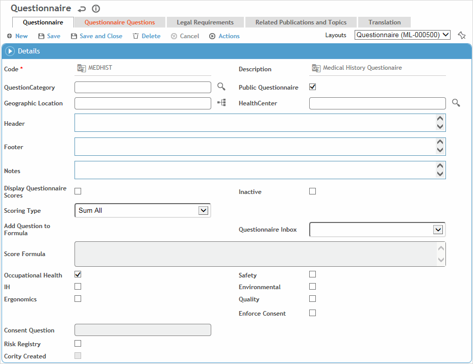Click the Footer field up arrow
This screenshot has height=364, width=473.
[x=440, y=142]
